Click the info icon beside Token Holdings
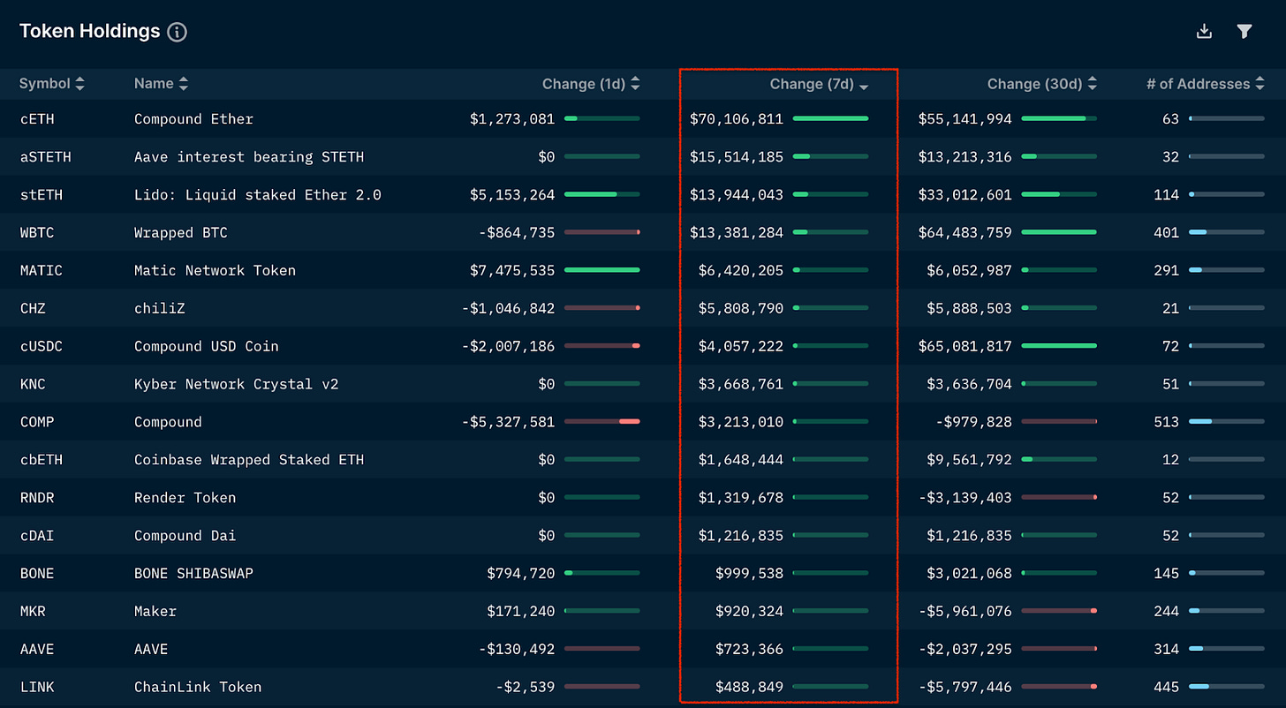This screenshot has width=1286, height=708. click(177, 32)
